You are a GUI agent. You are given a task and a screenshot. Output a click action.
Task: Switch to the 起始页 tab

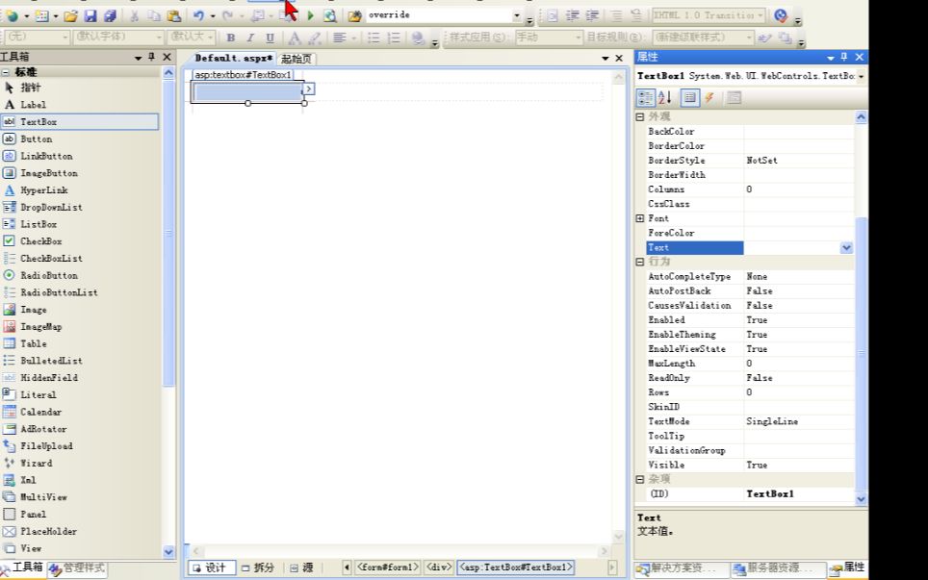point(297,59)
